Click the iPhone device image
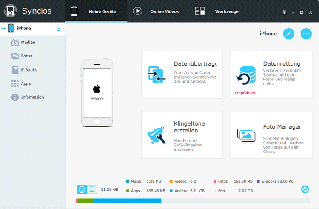Screen dimensions: 319x209 click(x=97, y=93)
